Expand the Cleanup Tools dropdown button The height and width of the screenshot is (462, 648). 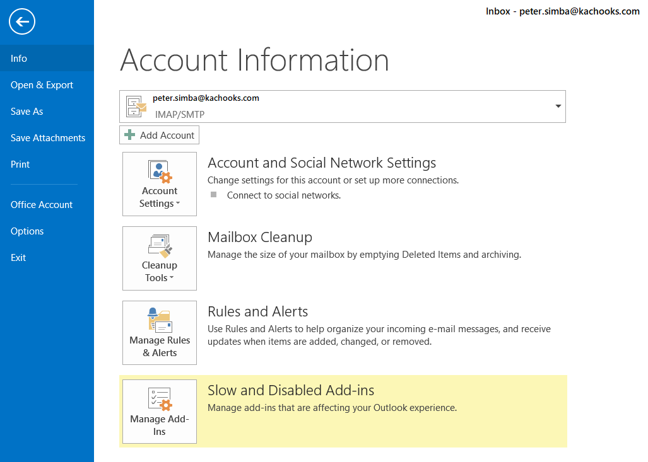point(160,258)
